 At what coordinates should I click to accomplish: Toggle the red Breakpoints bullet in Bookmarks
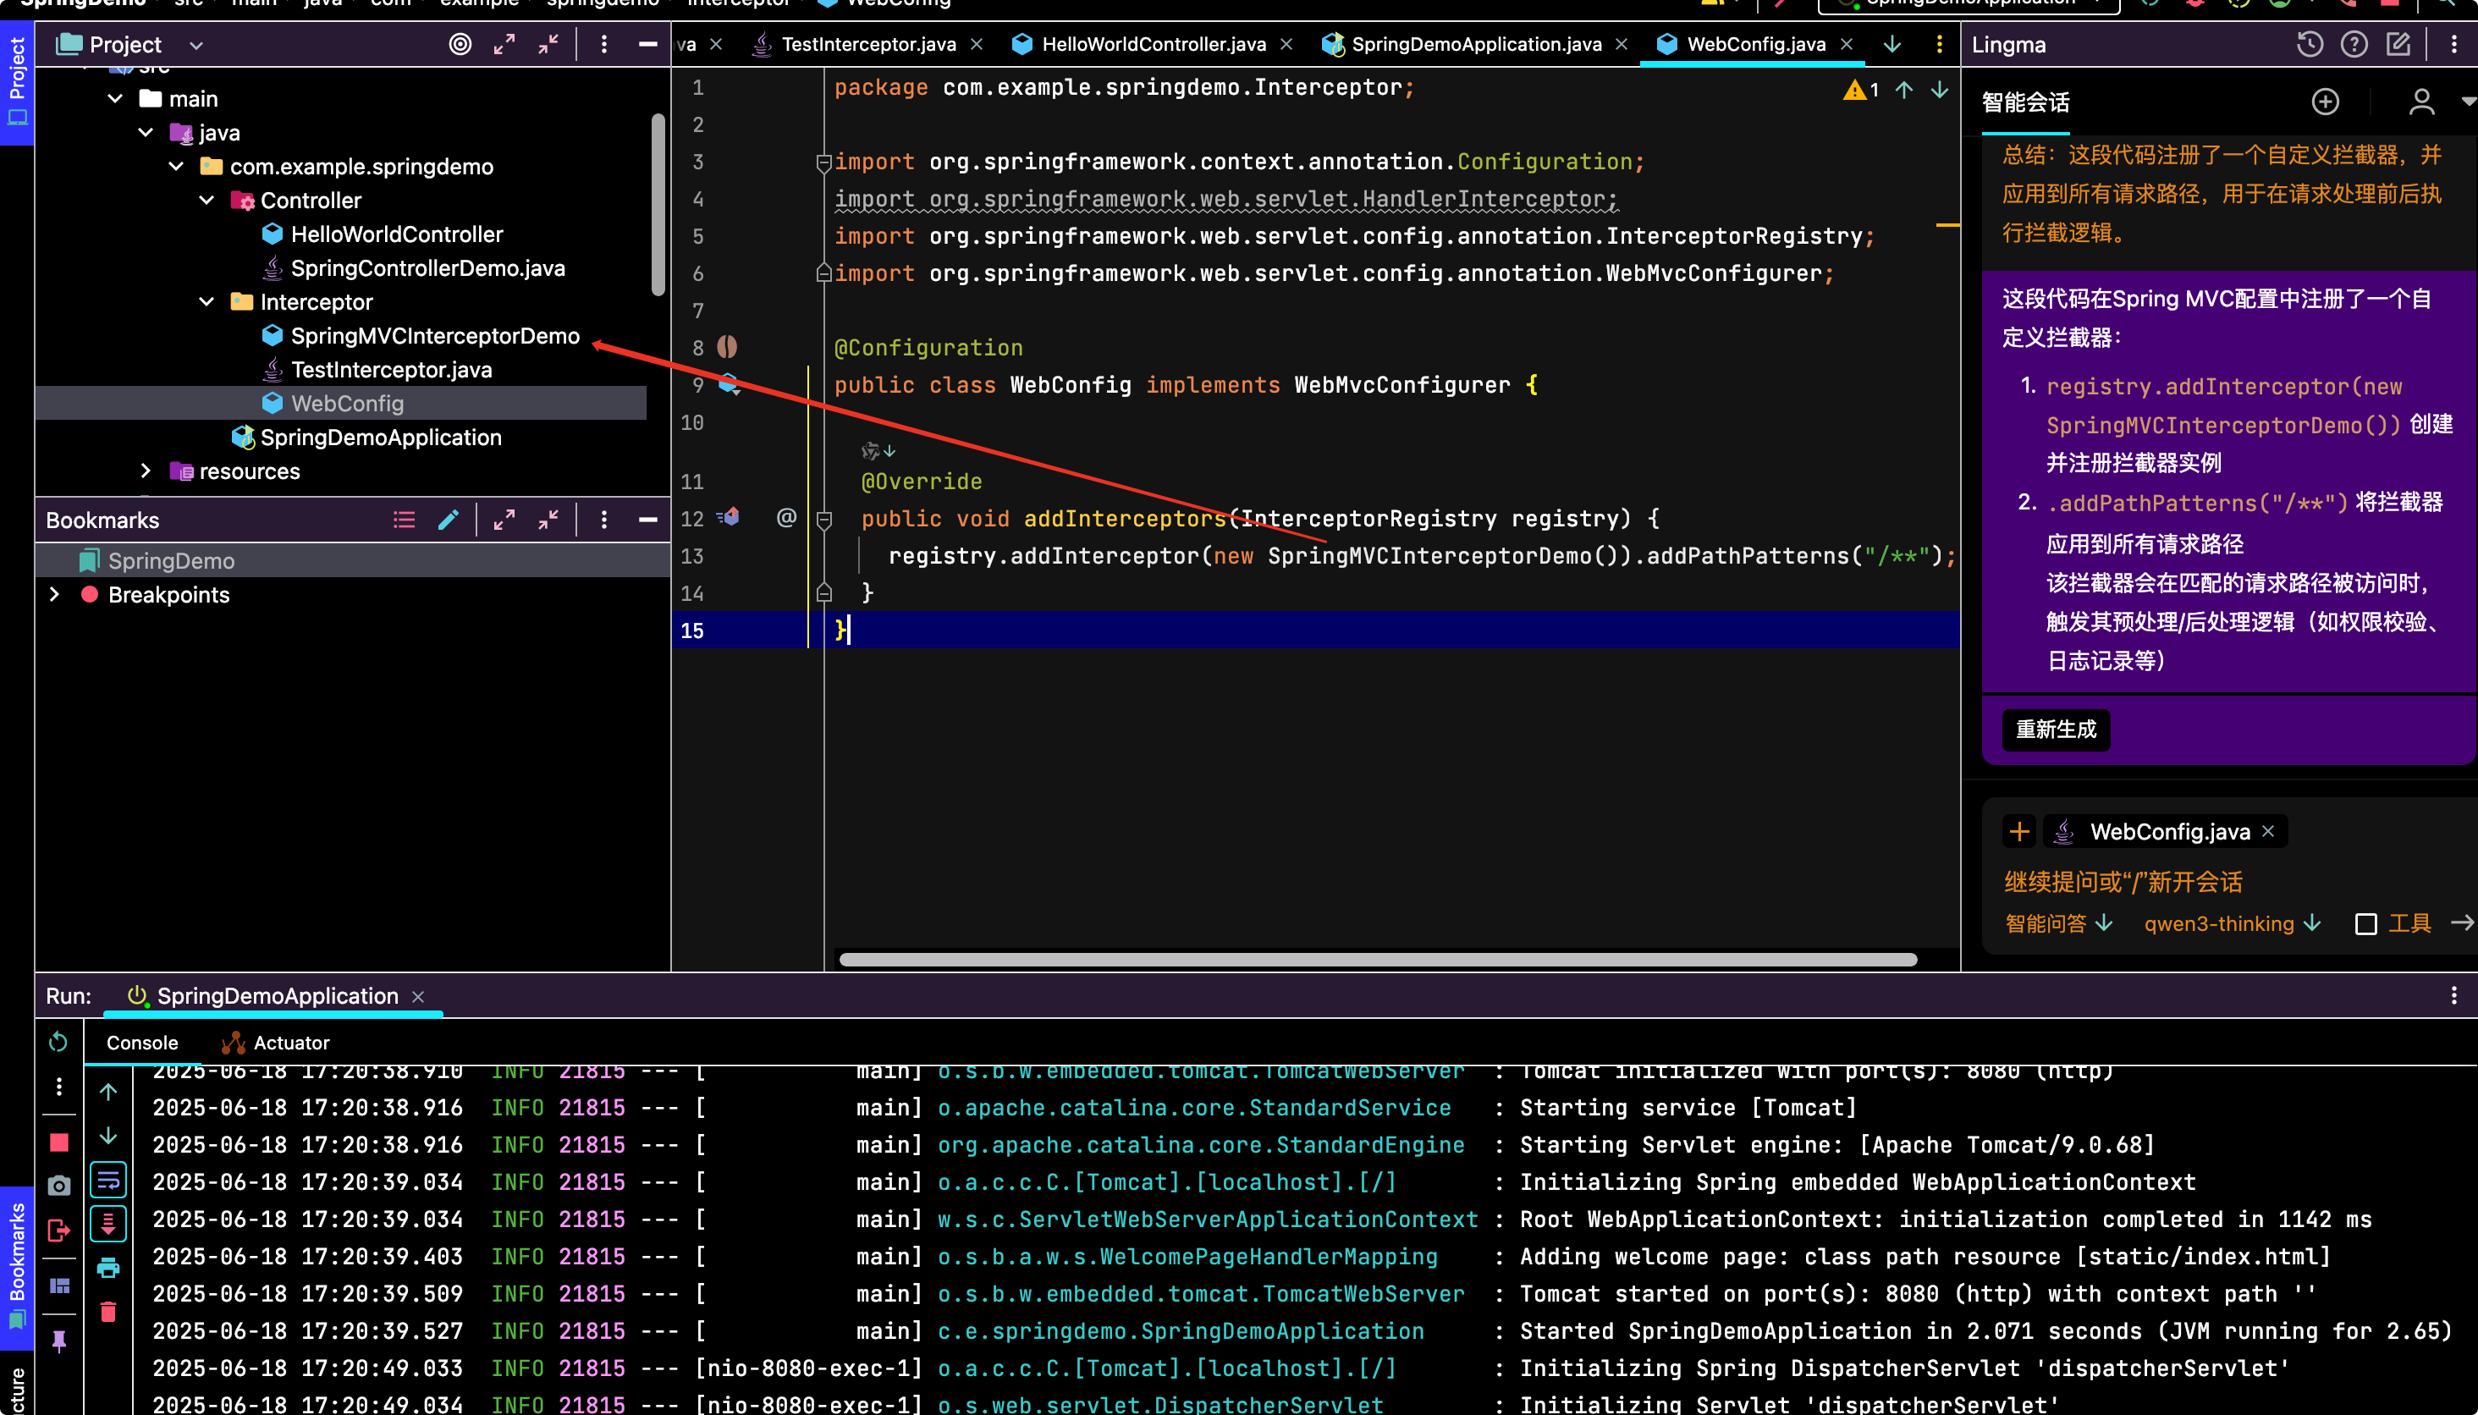90,595
